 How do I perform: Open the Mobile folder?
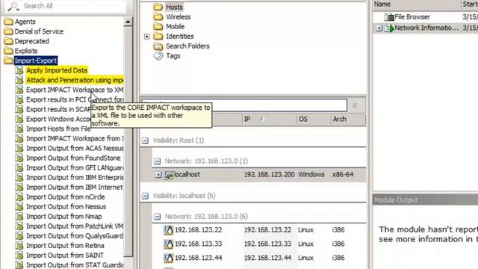tap(175, 27)
